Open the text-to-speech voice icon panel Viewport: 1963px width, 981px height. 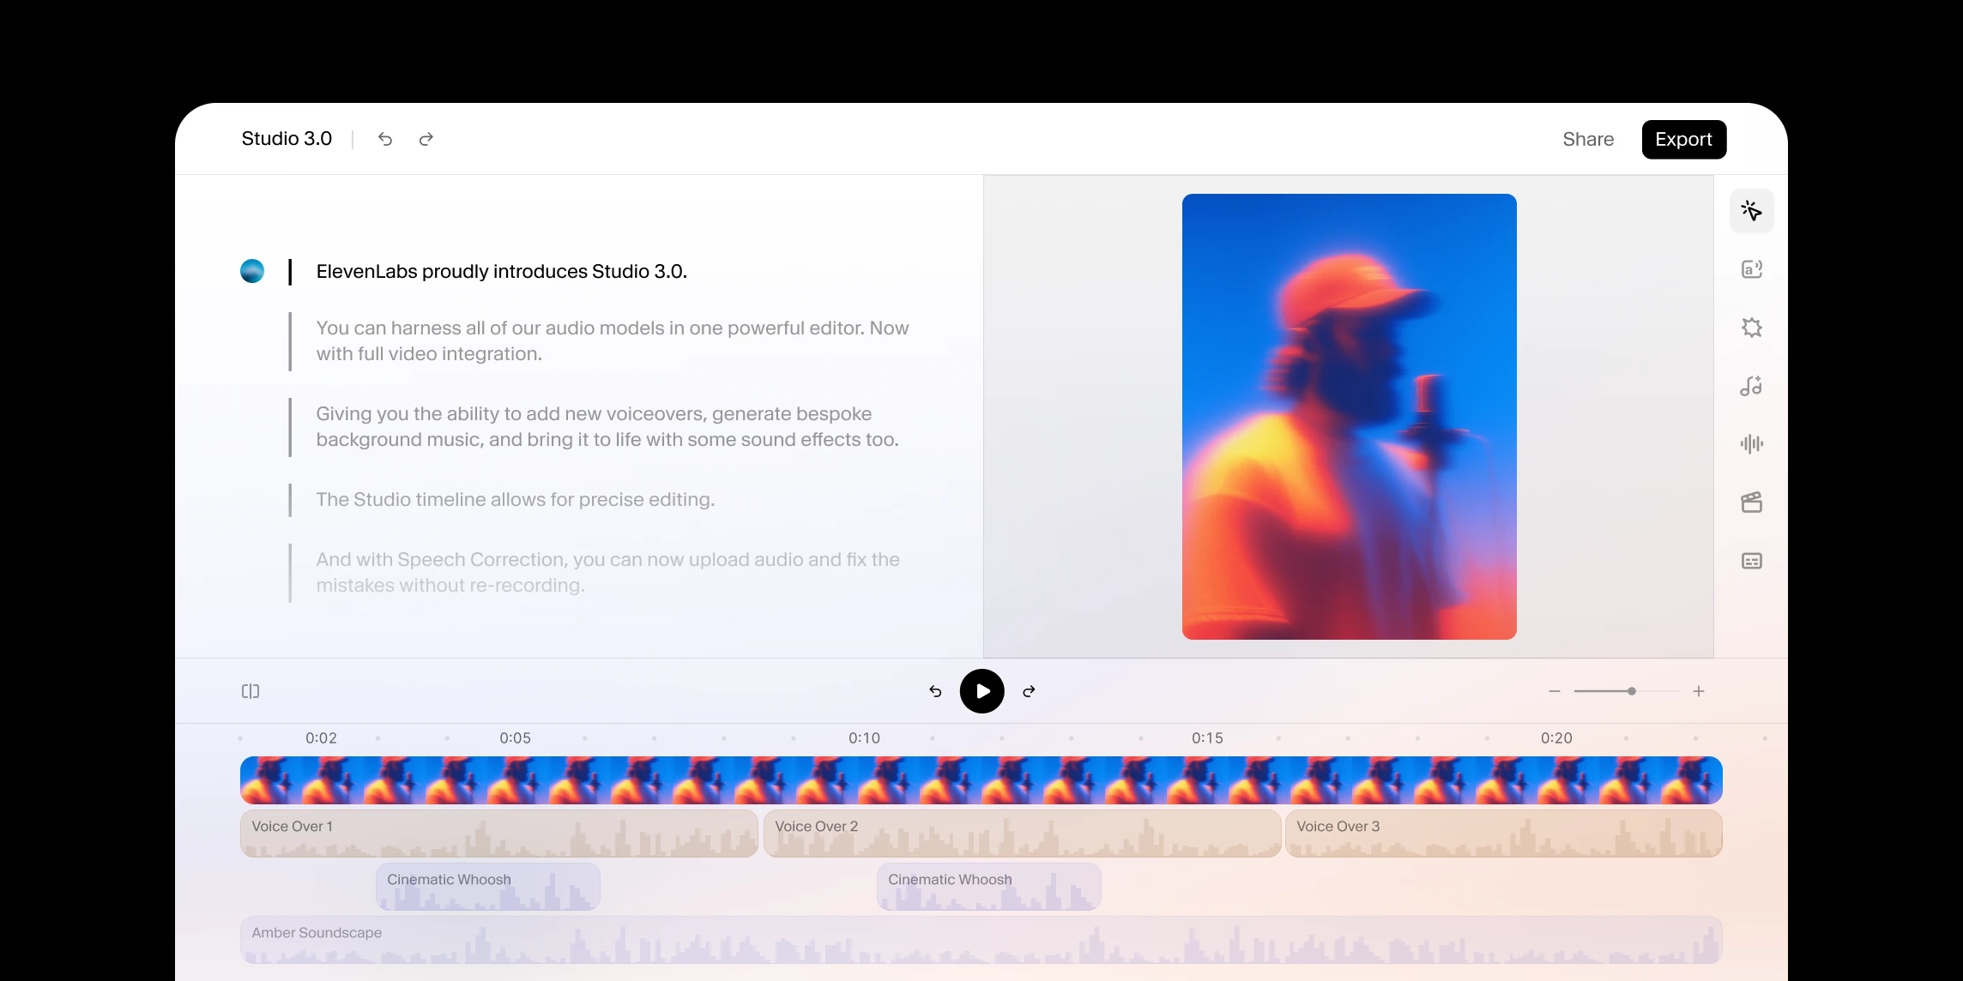click(x=1751, y=269)
